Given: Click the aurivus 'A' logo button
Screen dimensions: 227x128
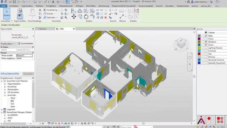Looking at the screenshot, I should 201,120.
